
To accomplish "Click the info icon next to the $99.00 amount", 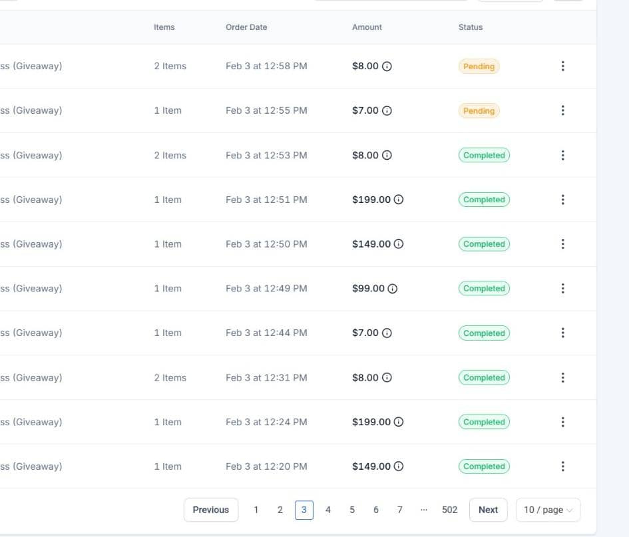I will point(393,288).
